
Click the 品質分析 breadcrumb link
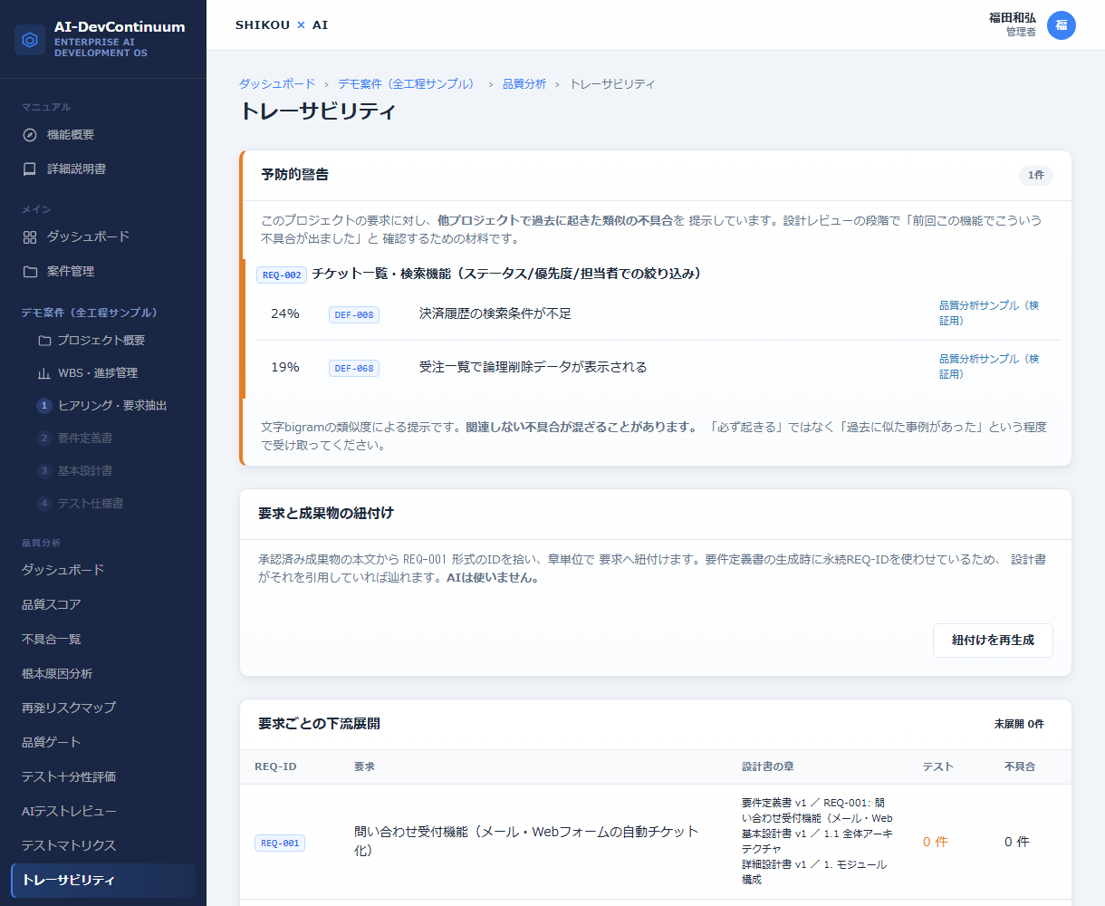(x=524, y=84)
